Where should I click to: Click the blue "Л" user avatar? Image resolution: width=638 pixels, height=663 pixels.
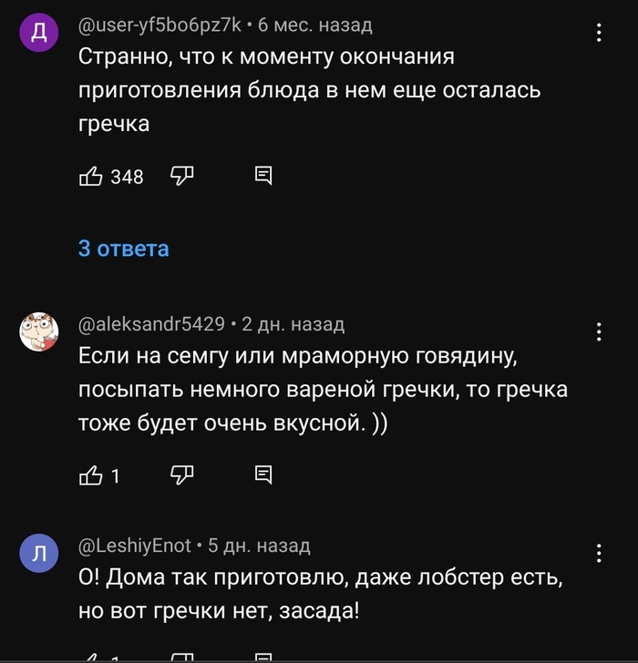click(x=39, y=553)
